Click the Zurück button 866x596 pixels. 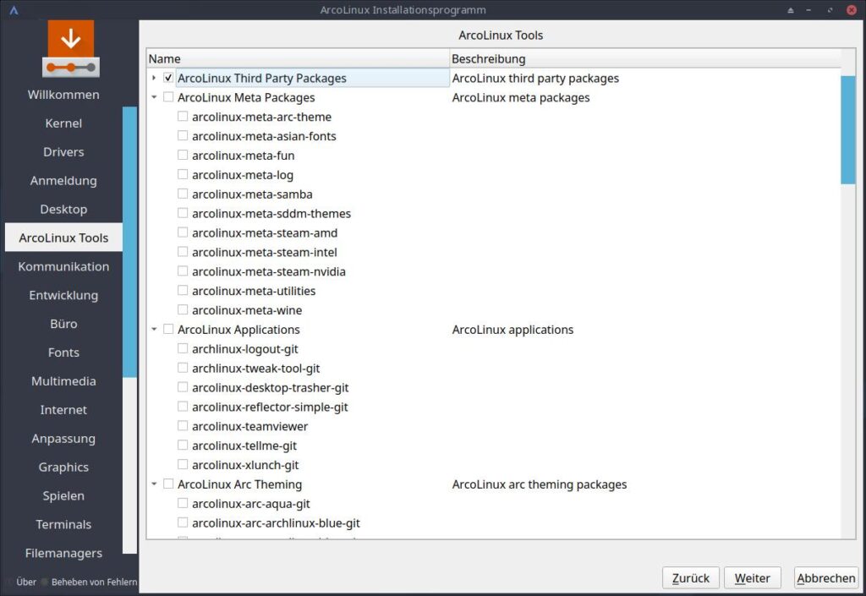click(690, 577)
